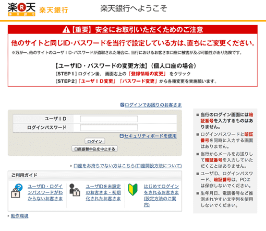This screenshot has height=231, width=266.
Task: Click the 「ユーザＩＤ変更」 red text
Action: [97, 81]
